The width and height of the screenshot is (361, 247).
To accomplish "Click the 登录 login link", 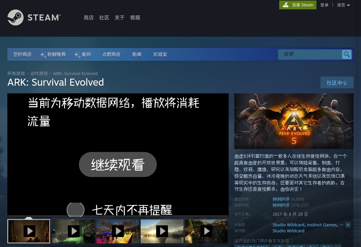I will point(324,5).
